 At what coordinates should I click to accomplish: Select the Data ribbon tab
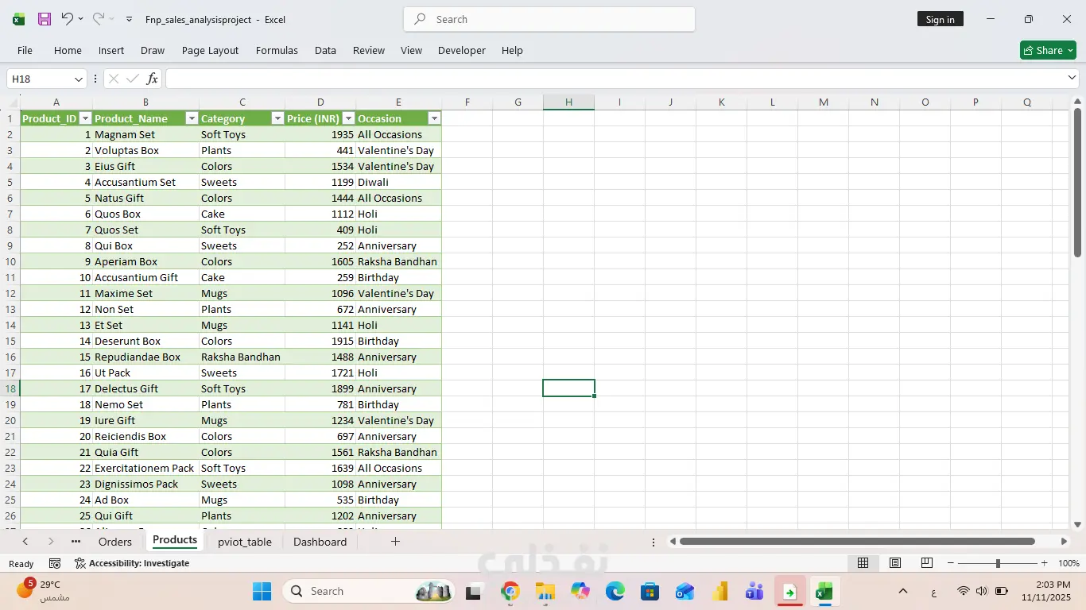tap(325, 50)
